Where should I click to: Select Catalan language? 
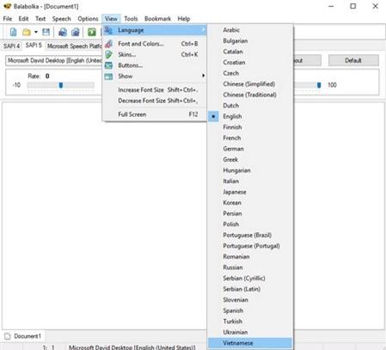point(249,52)
